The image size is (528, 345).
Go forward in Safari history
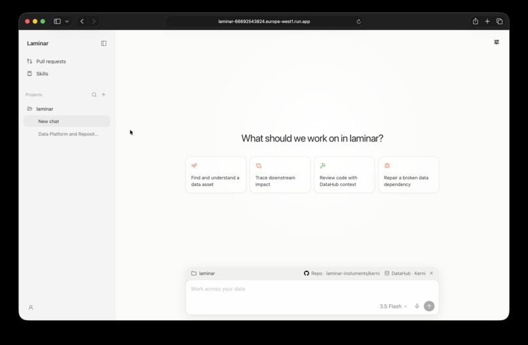(94, 21)
